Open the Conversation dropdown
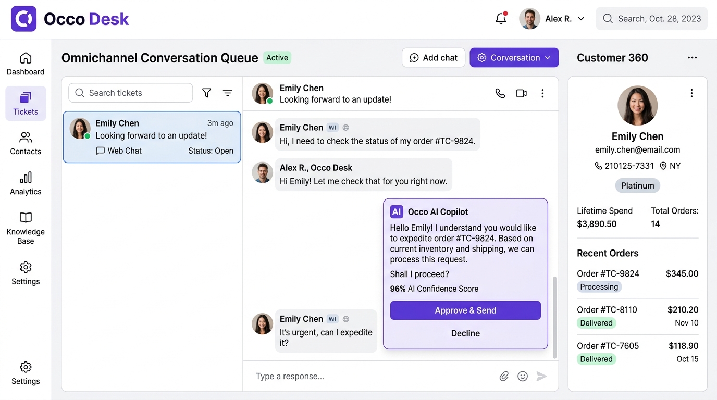 click(514, 58)
